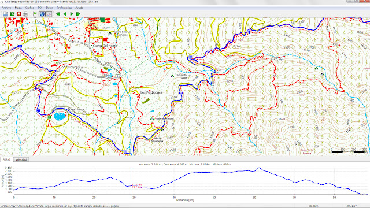Print the track using the printer icon
The width and height of the screenshot is (370, 208).
click(x=25, y=14)
